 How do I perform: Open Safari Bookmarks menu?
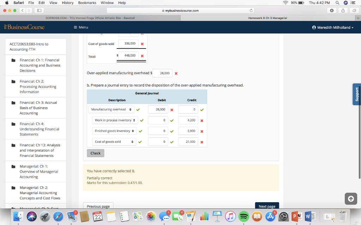click(x=87, y=3)
